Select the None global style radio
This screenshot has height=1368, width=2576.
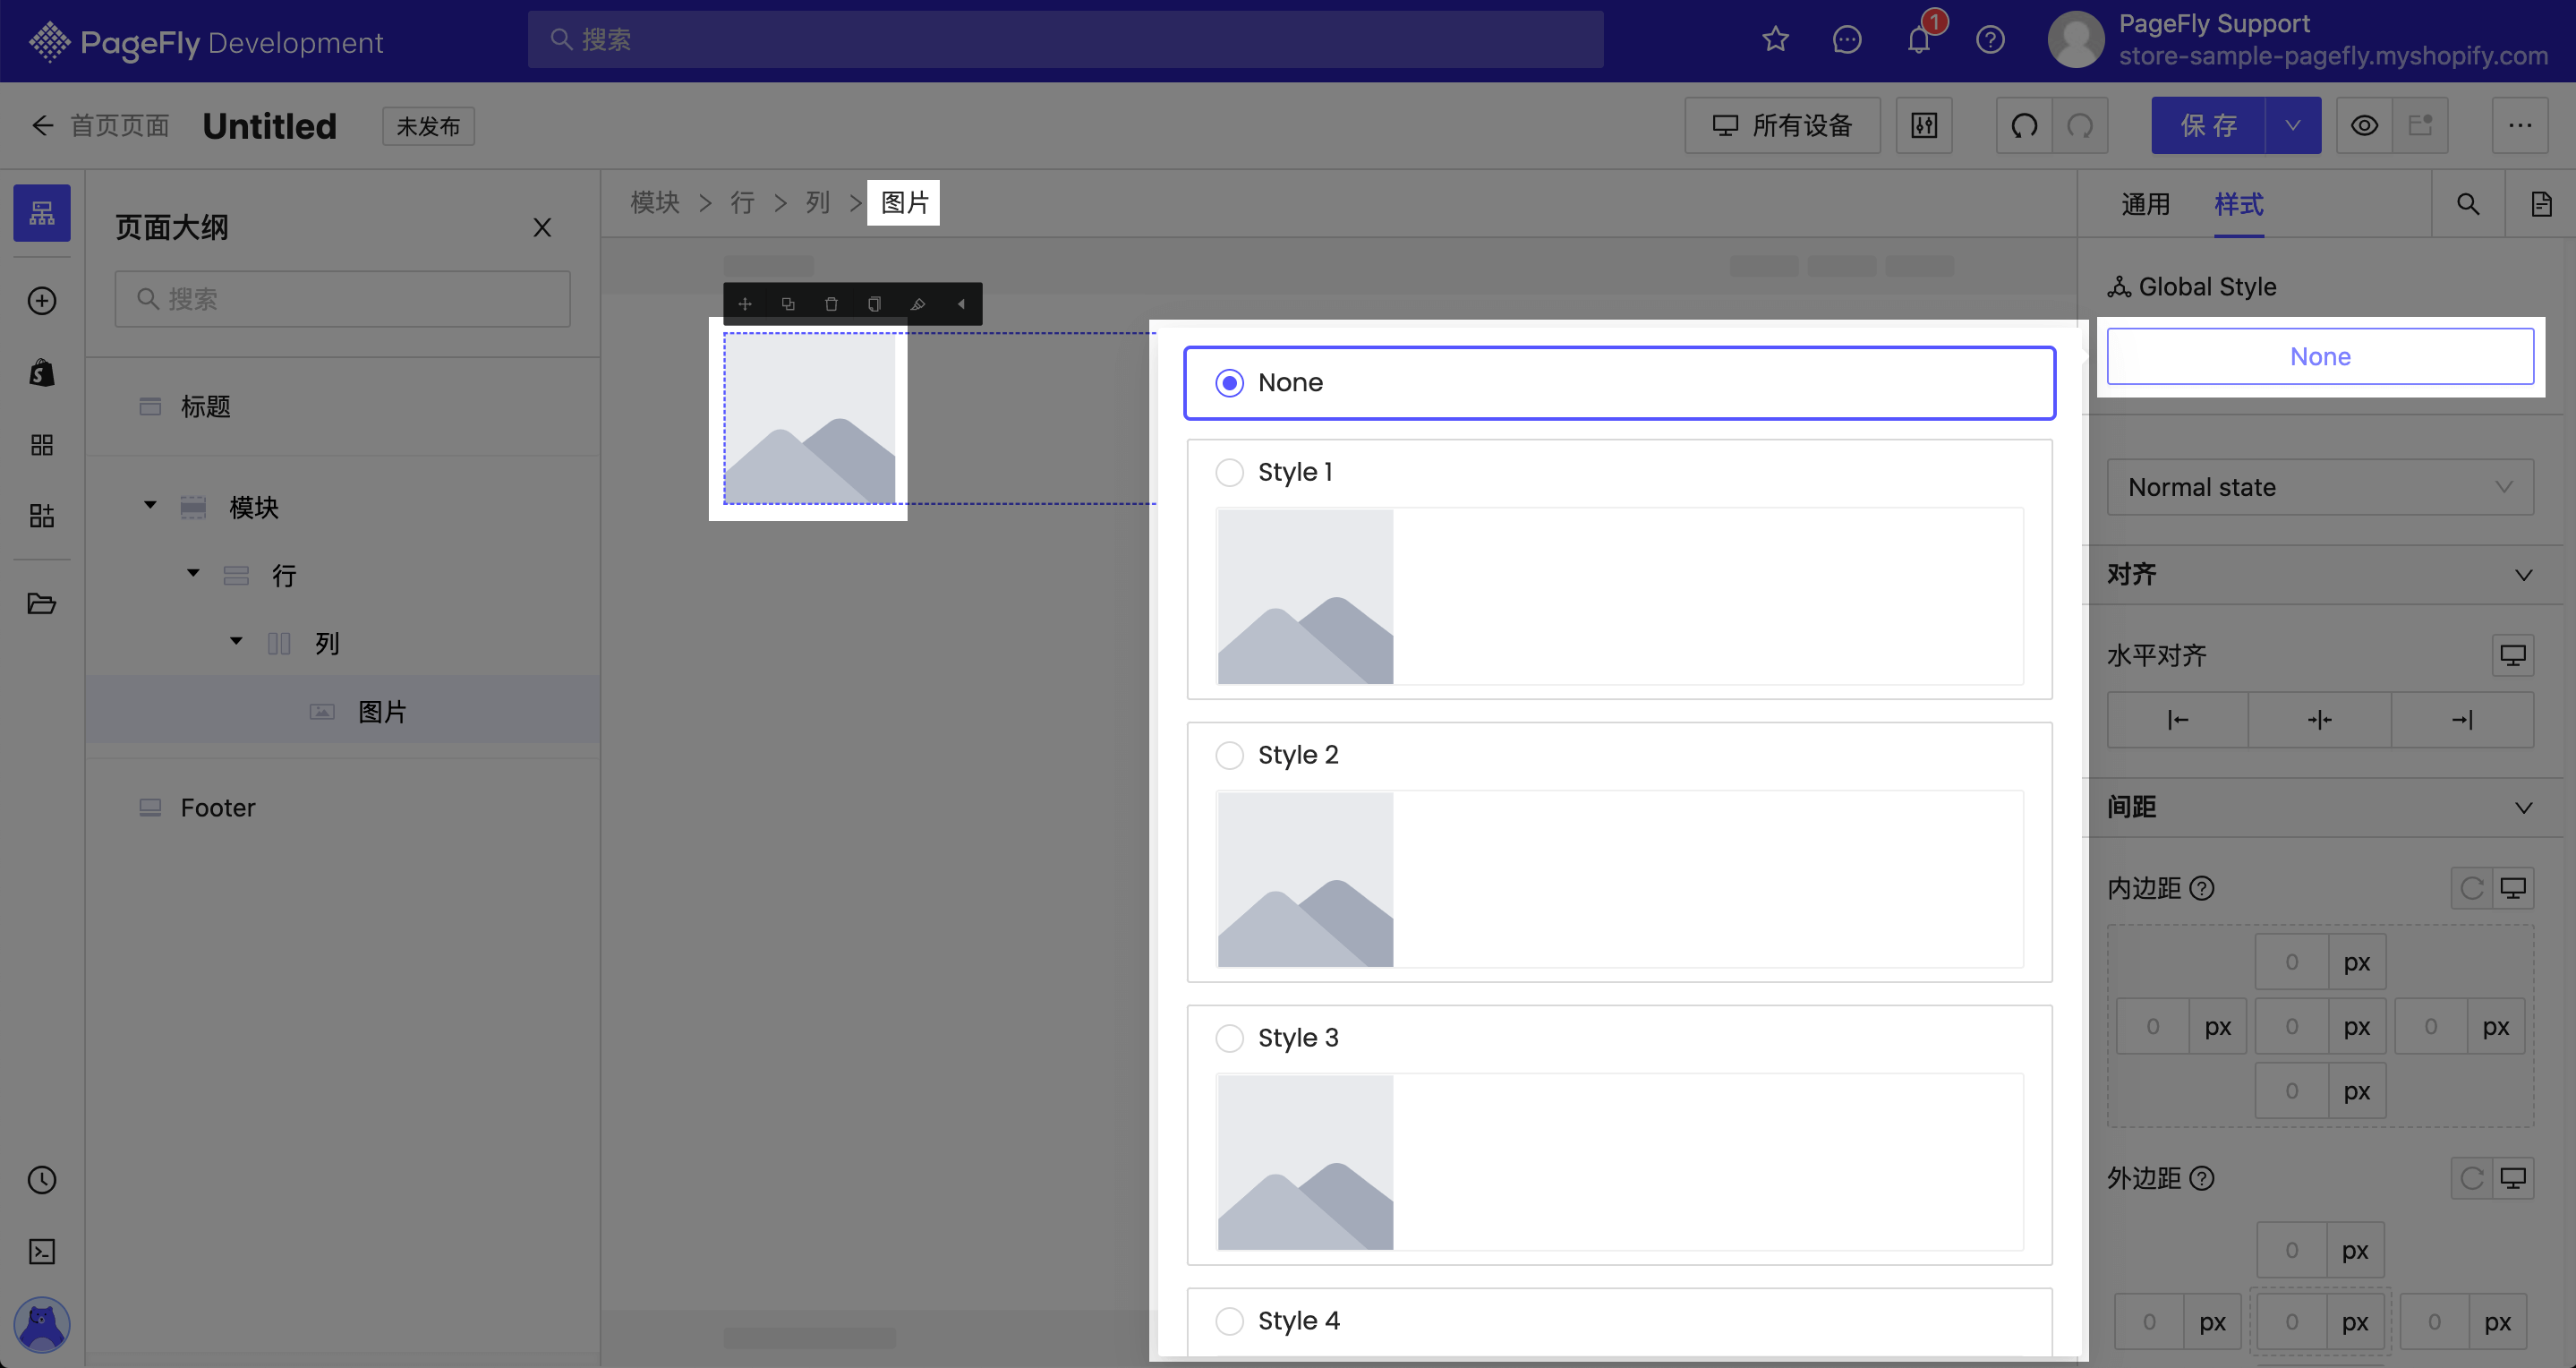point(1229,383)
